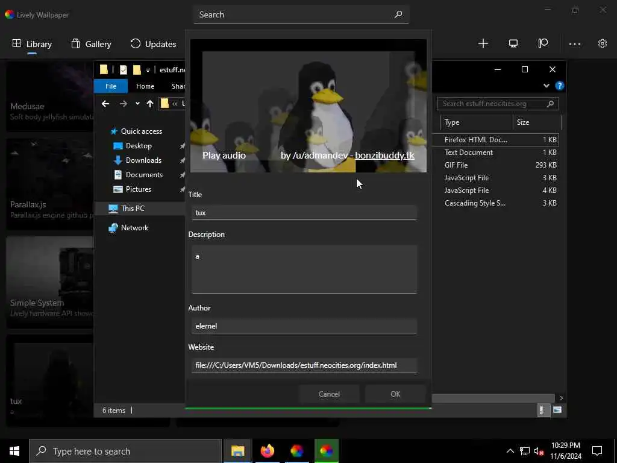Open the File tab in File Explorer
This screenshot has width=617, height=463.
111,86
